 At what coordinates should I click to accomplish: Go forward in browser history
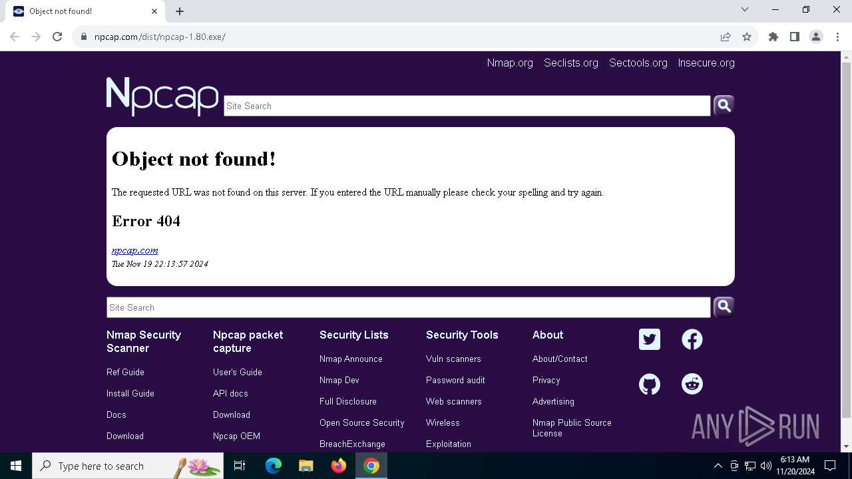click(36, 37)
